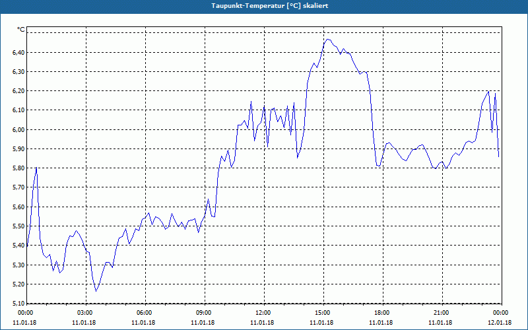
Task: Click the 15:00 time label
Action: tap(323, 313)
